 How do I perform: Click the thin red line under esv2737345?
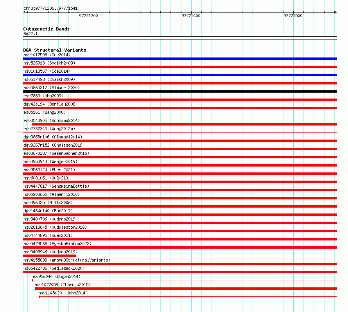pyautogui.click(x=180, y=132)
